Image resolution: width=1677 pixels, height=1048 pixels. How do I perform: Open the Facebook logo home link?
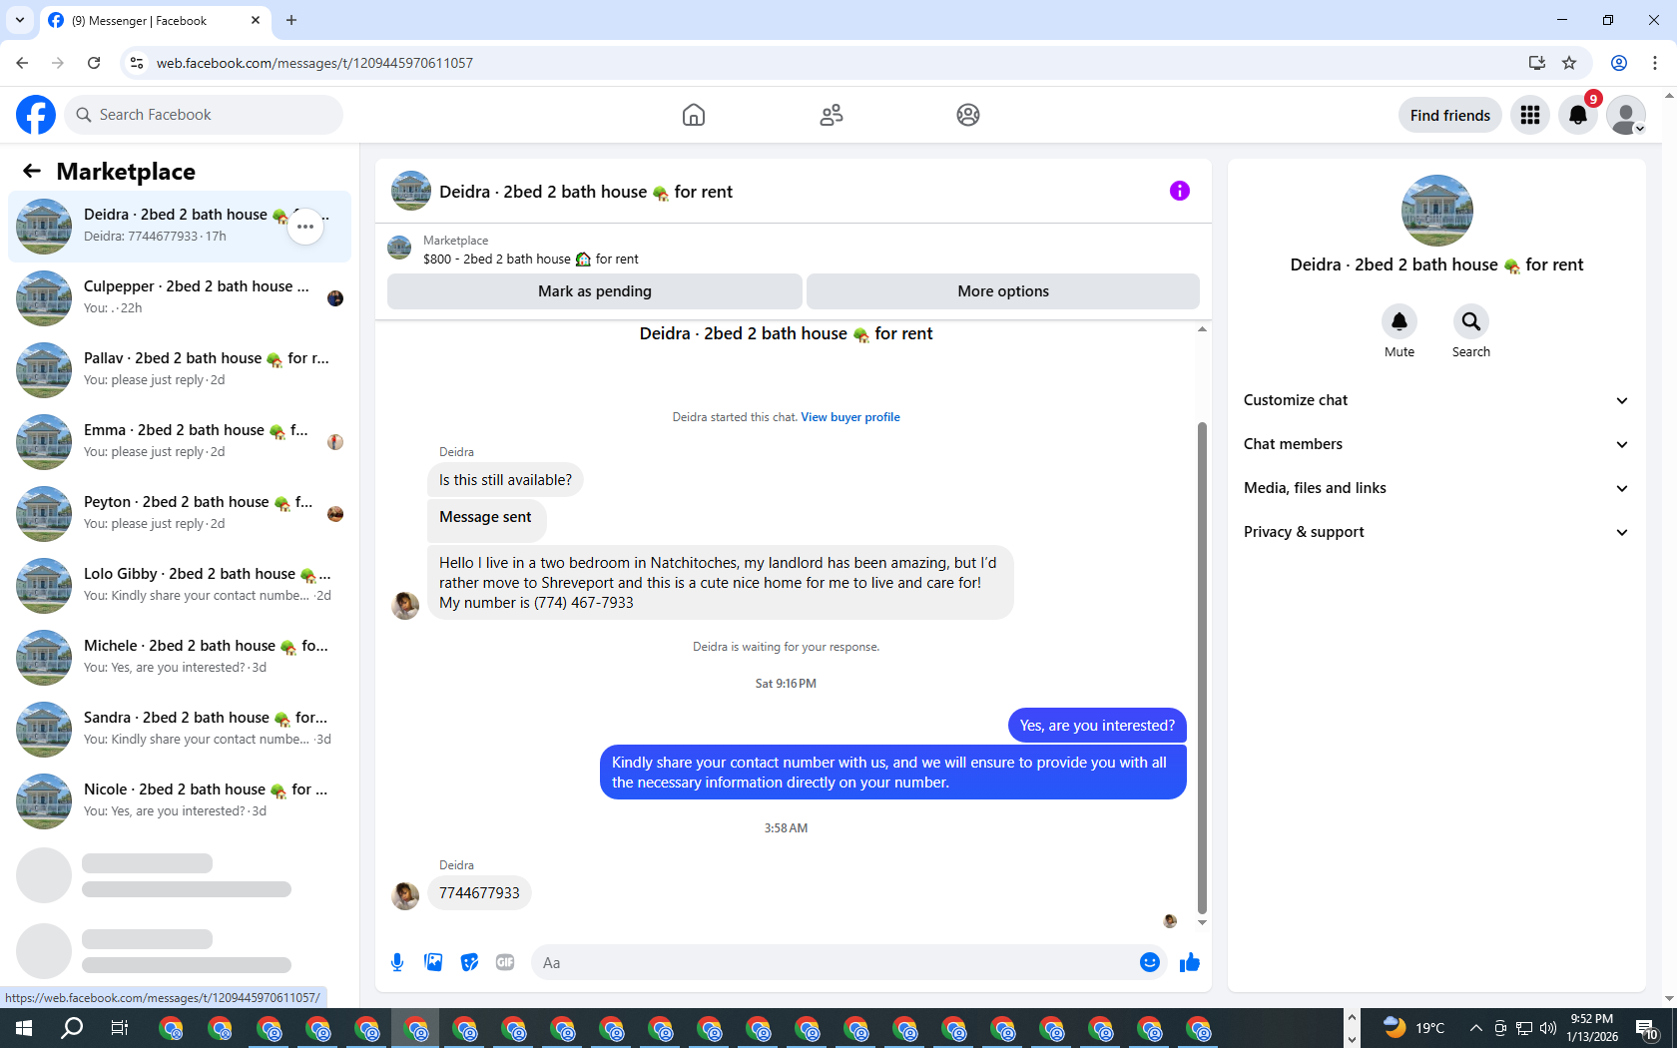tap(36, 115)
